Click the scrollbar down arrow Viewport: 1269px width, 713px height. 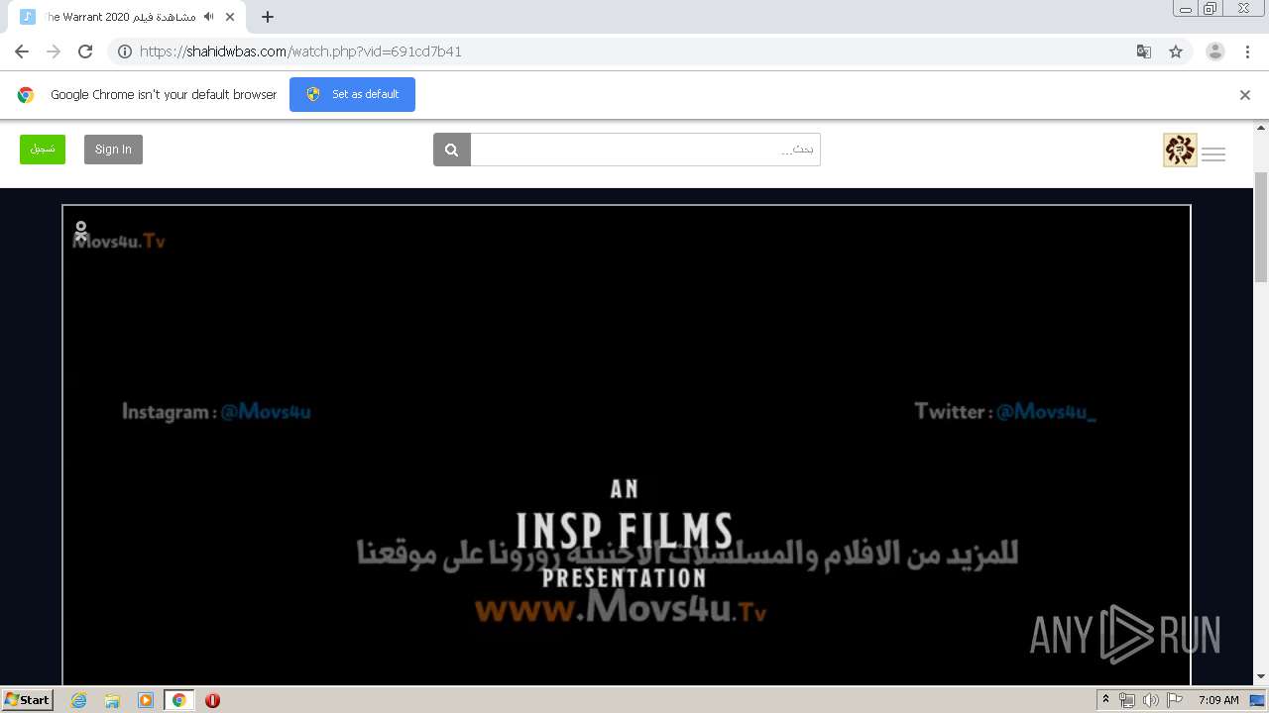point(1261,677)
